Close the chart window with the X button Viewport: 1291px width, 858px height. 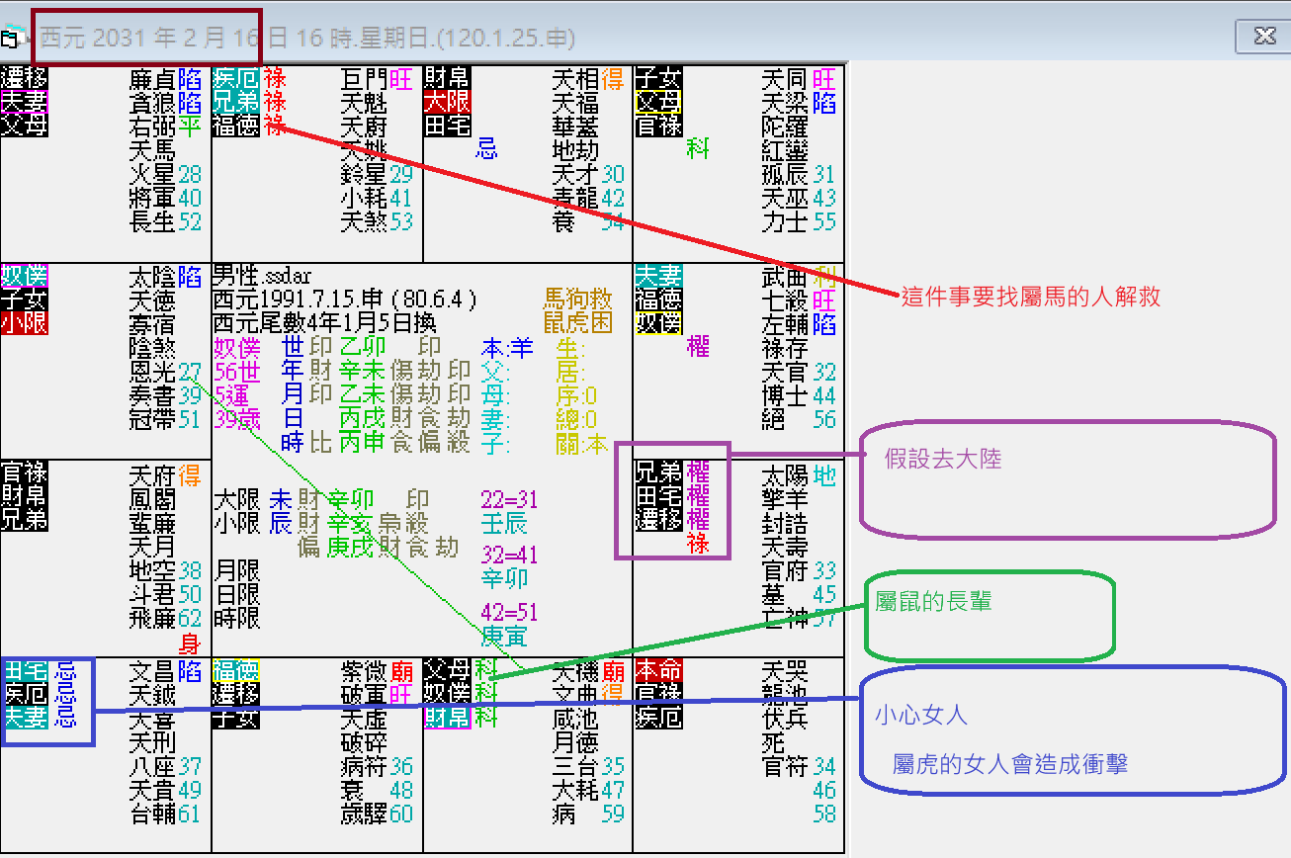[1264, 37]
